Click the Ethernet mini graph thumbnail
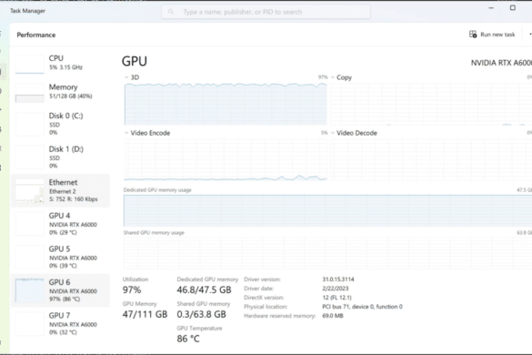This screenshot has height=355, width=532. click(30, 190)
